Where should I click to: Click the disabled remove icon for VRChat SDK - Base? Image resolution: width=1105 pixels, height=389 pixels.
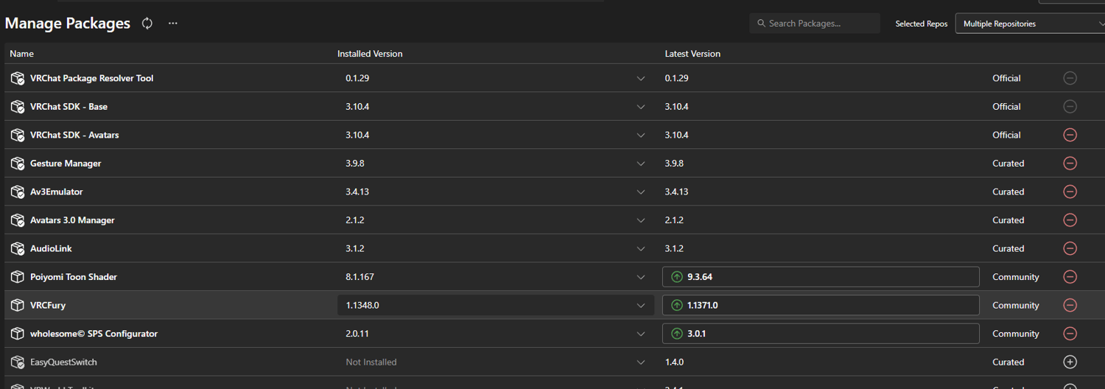point(1070,107)
